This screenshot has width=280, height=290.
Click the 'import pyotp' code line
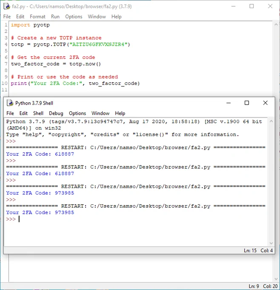(30, 25)
